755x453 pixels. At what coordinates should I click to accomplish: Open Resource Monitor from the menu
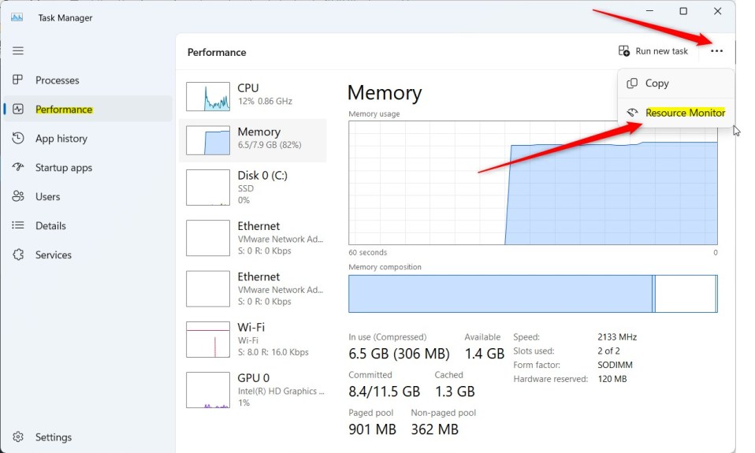tap(685, 113)
